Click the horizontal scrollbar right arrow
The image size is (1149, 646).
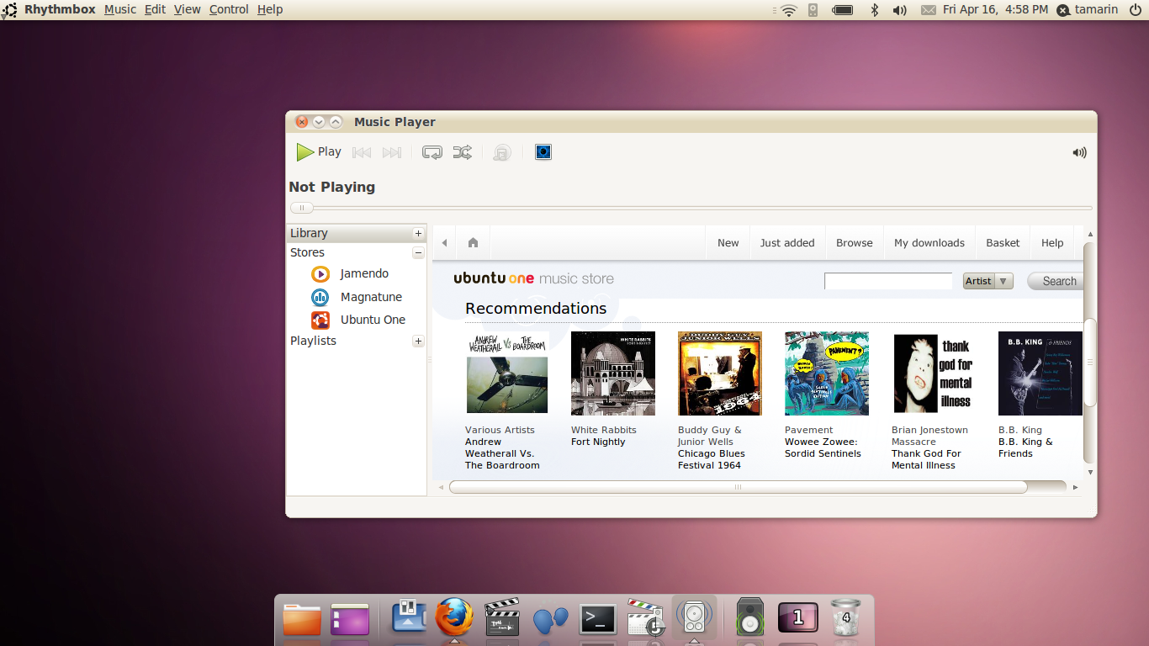1075,487
